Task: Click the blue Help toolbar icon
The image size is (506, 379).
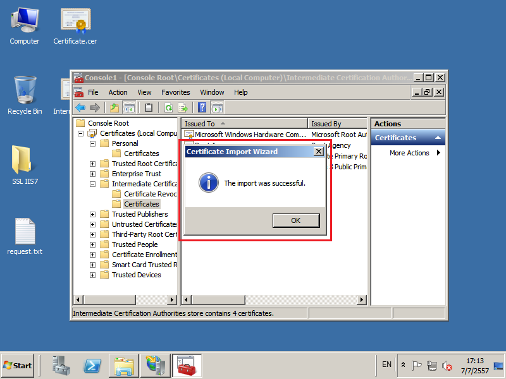Action: (x=202, y=107)
